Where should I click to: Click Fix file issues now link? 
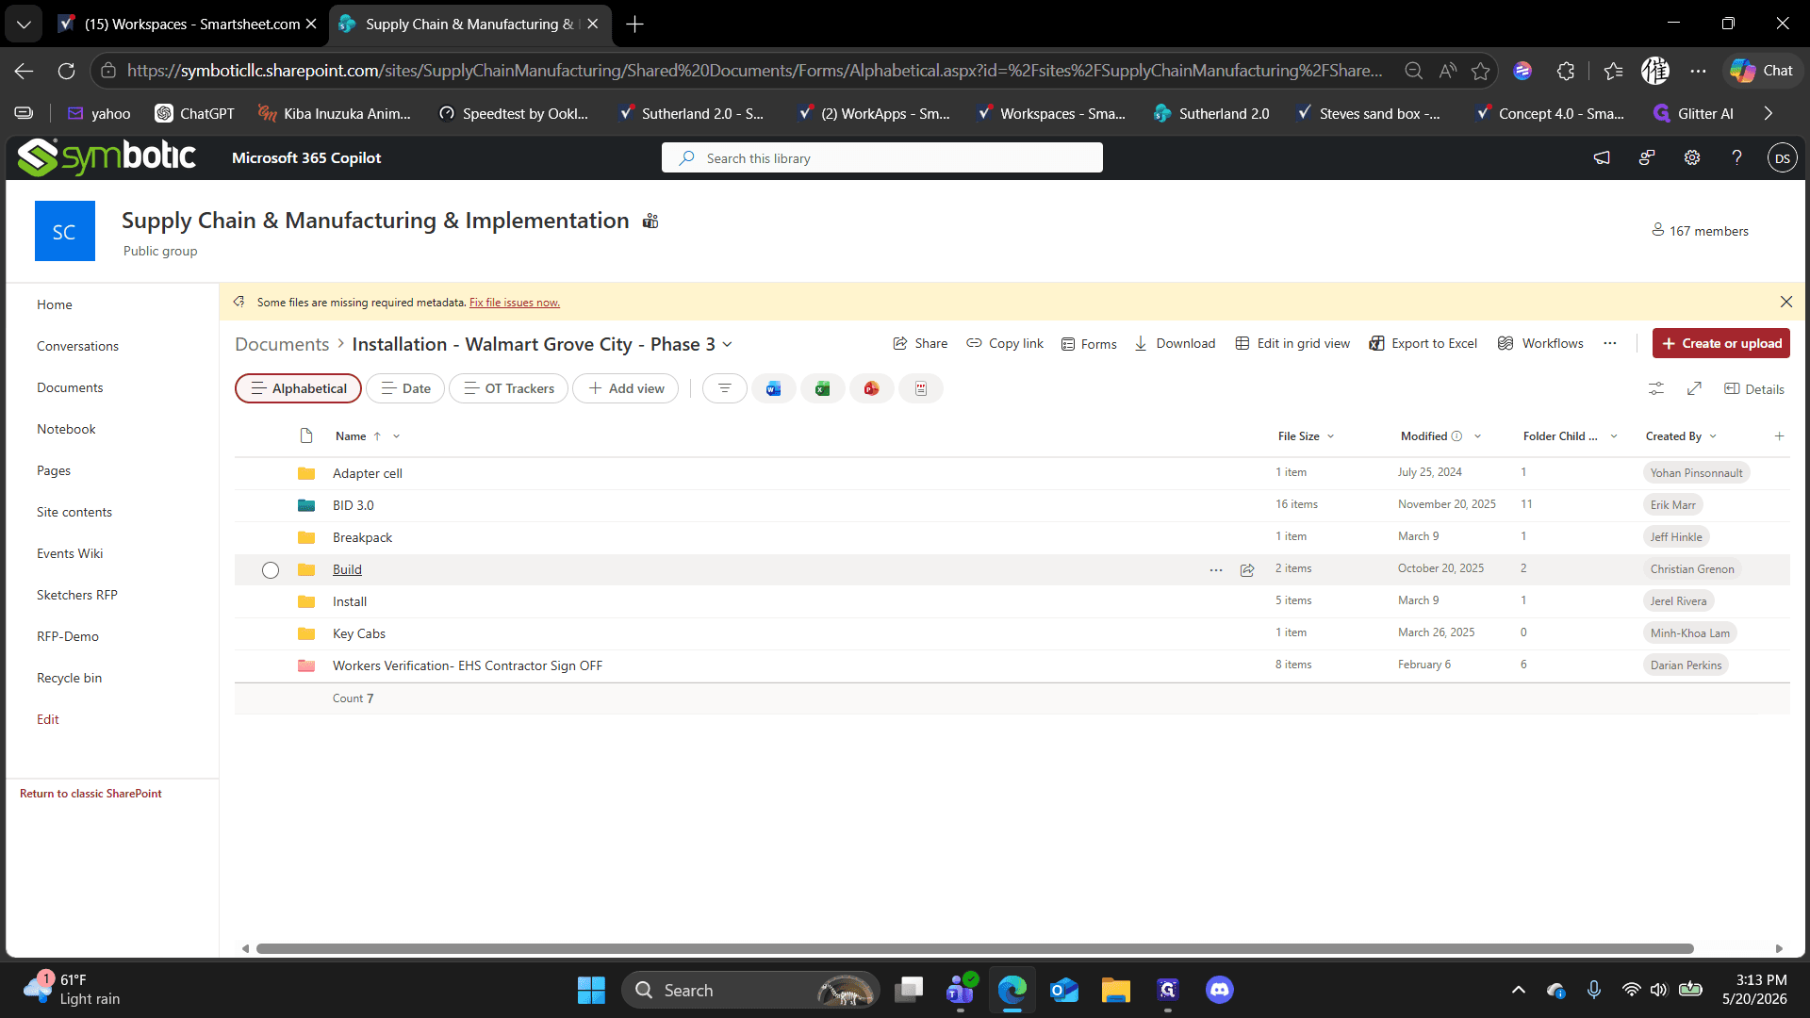coord(515,303)
